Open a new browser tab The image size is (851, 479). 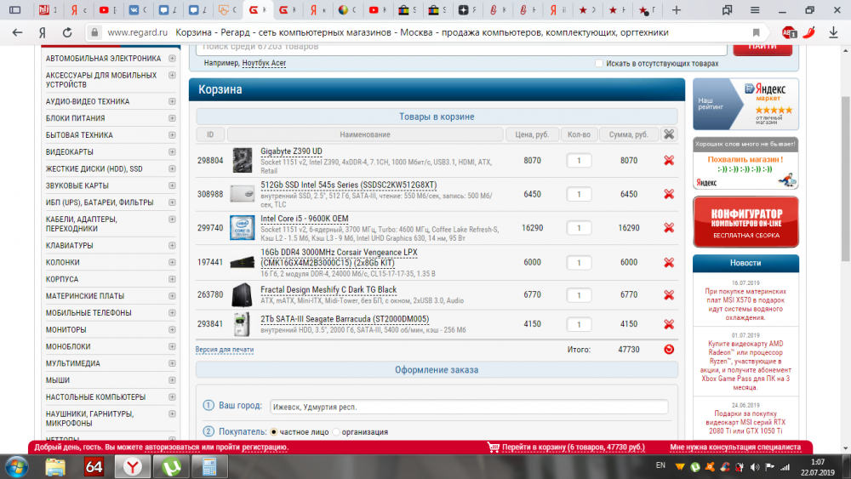[677, 9]
